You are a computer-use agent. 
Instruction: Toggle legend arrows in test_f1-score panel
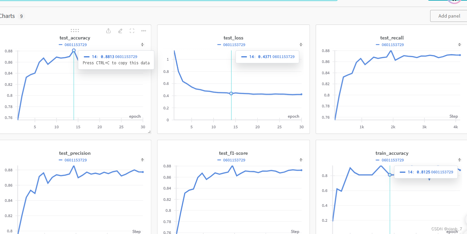[301, 160]
